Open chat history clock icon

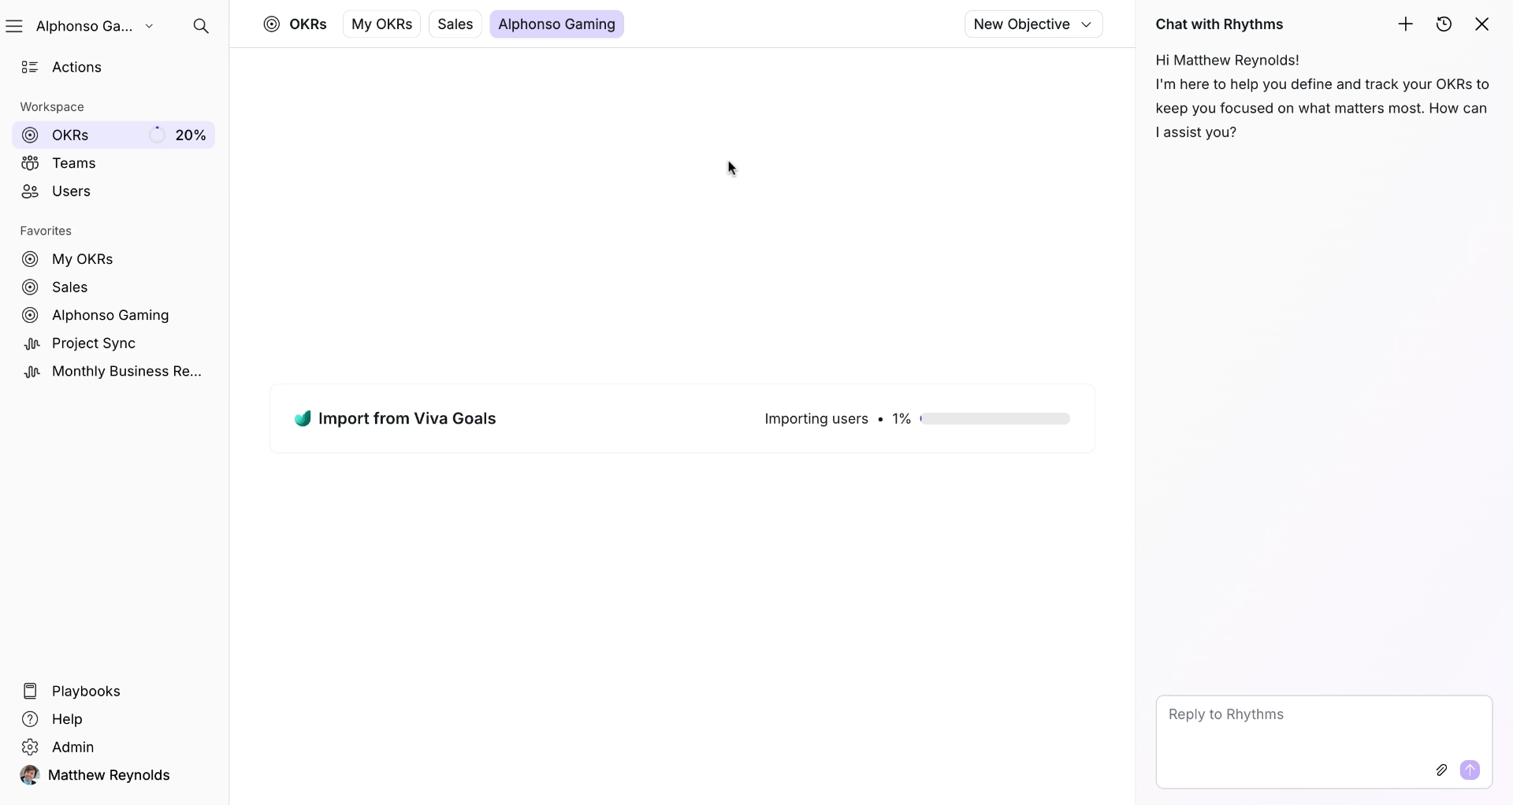(1444, 24)
